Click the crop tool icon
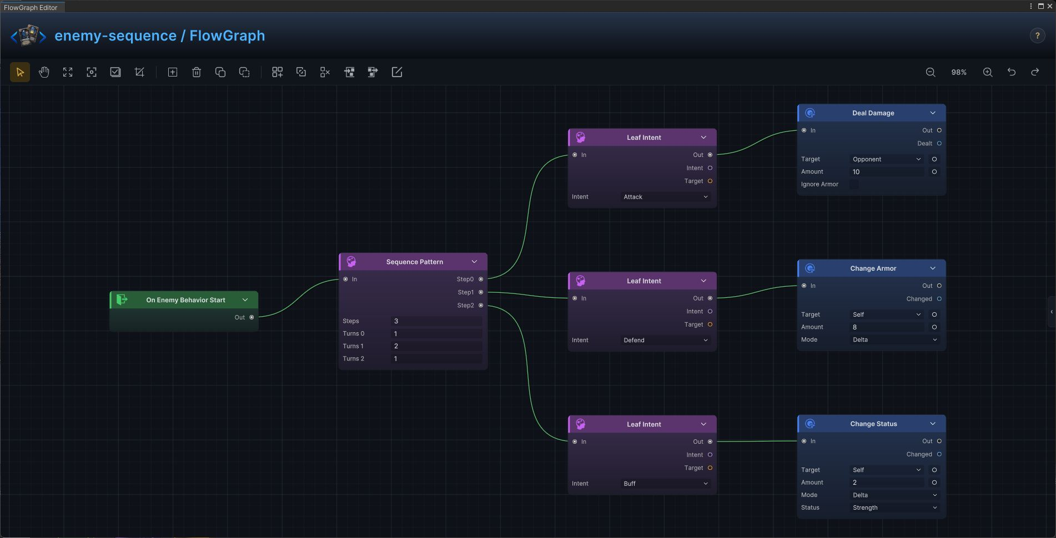This screenshot has width=1056, height=538. [139, 72]
